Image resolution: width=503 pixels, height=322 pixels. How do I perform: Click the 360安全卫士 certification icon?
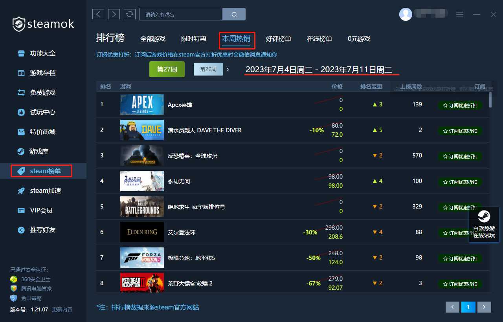click(x=14, y=279)
